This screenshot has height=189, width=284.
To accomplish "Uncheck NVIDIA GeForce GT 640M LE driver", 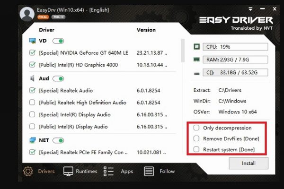I will [x=32, y=53].
